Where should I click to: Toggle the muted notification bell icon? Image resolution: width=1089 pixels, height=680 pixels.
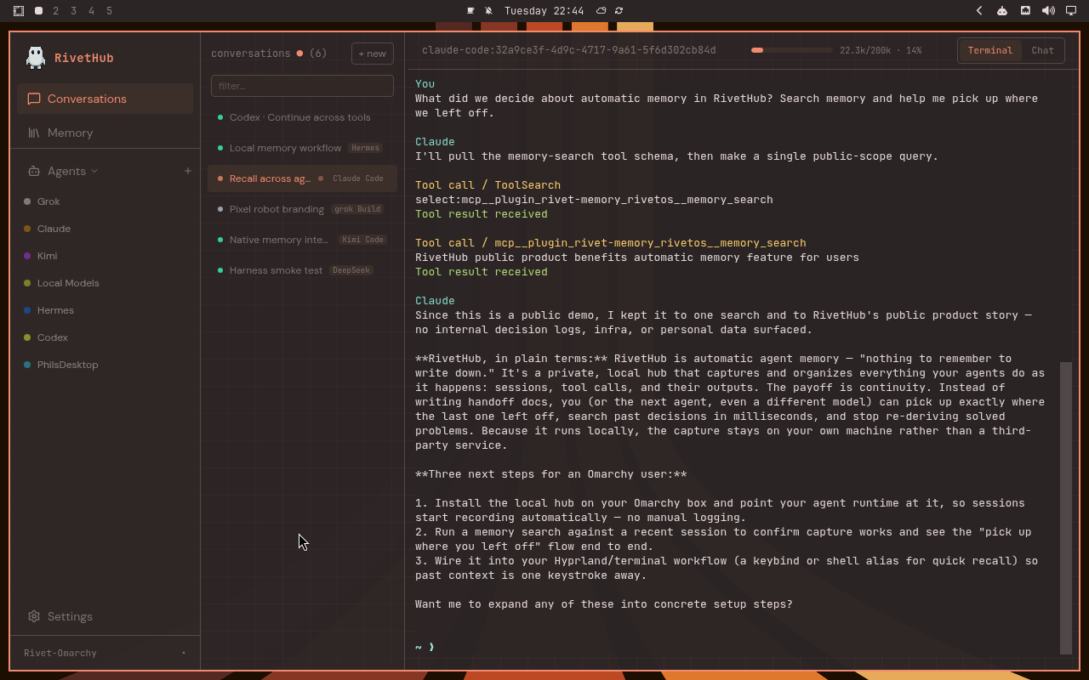coord(488,11)
